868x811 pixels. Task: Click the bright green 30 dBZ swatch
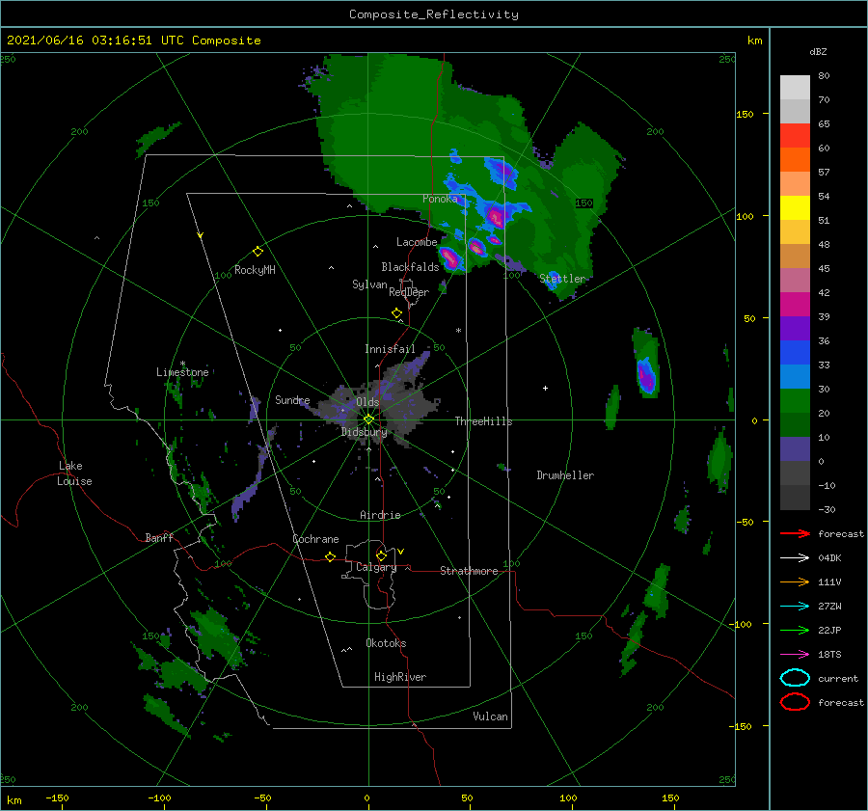(795, 400)
